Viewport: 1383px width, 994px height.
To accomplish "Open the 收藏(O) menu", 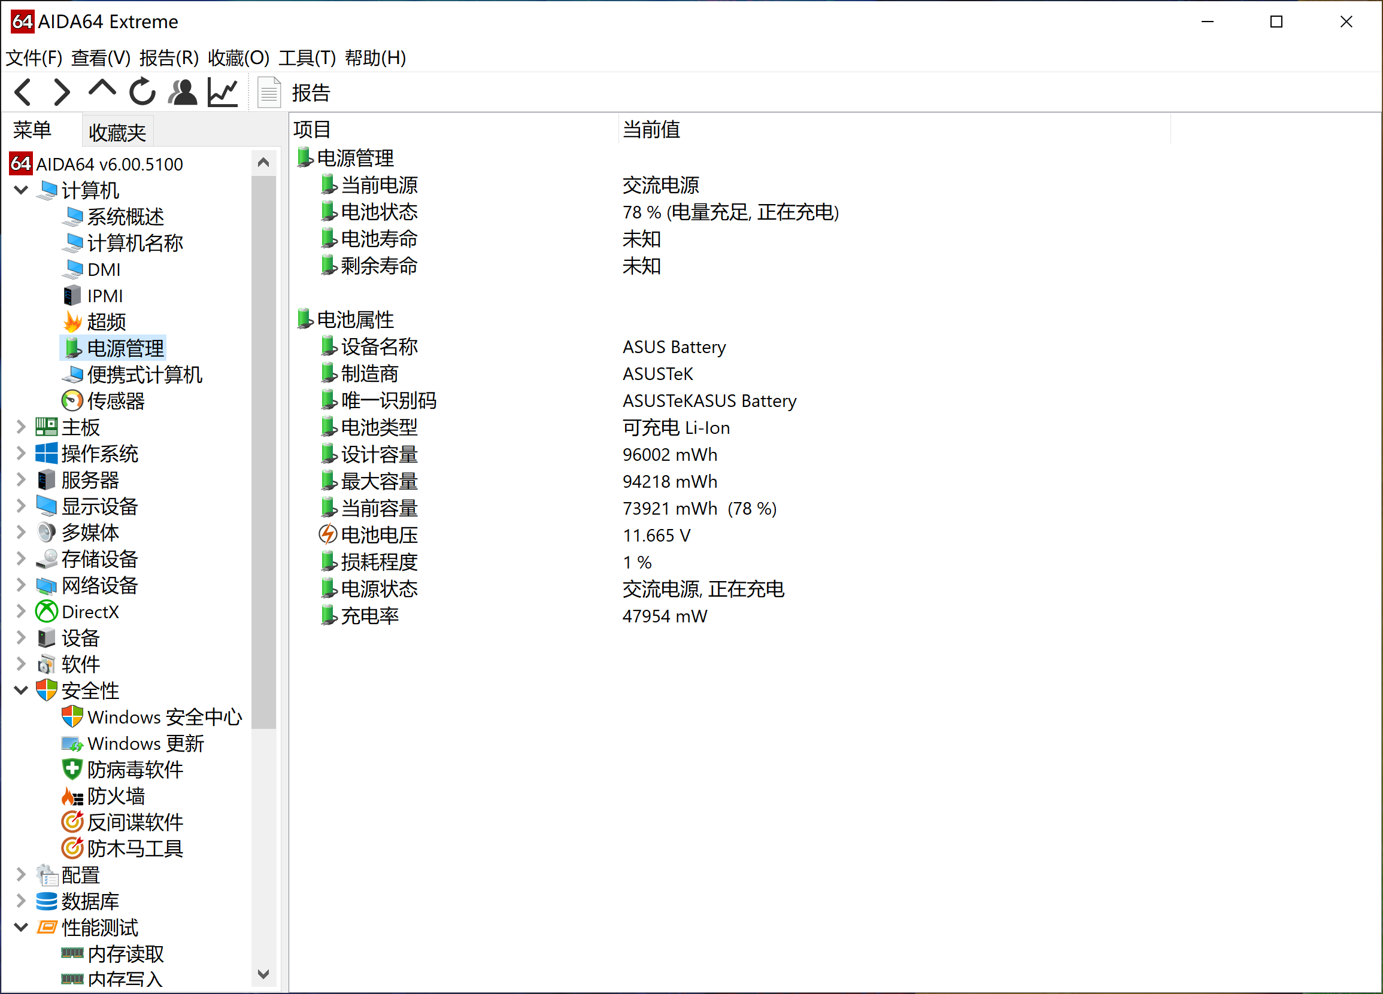I will point(238,58).
